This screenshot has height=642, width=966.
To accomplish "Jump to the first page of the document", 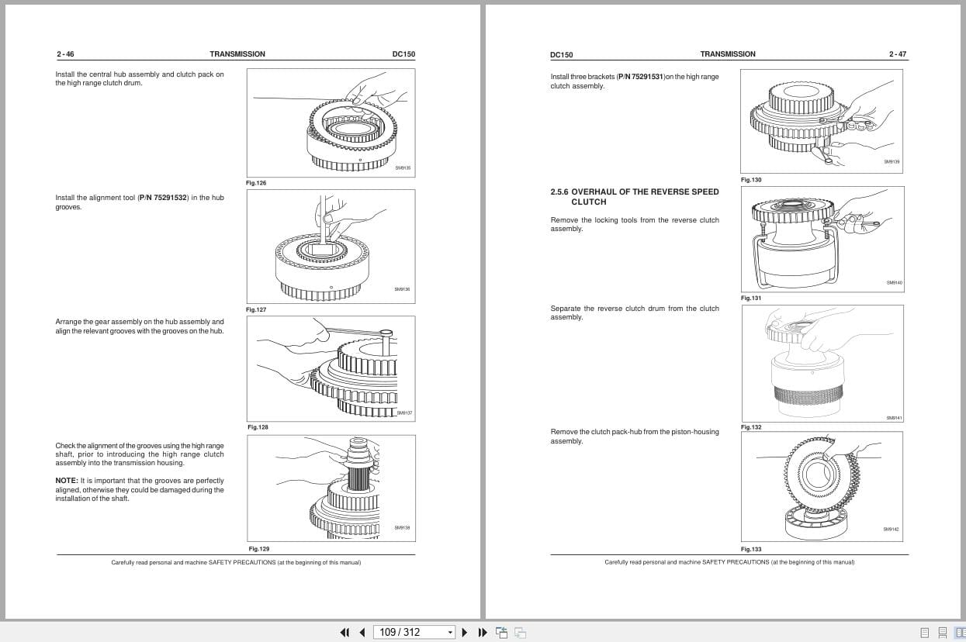I will point(345,633).
